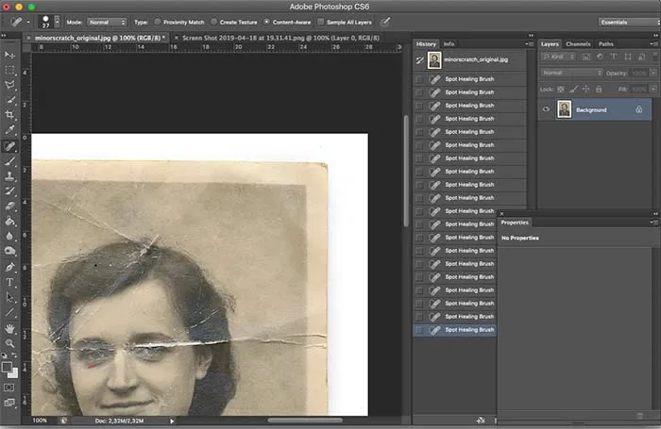
Task: Create new document from current history state
Action: point(480,421)
